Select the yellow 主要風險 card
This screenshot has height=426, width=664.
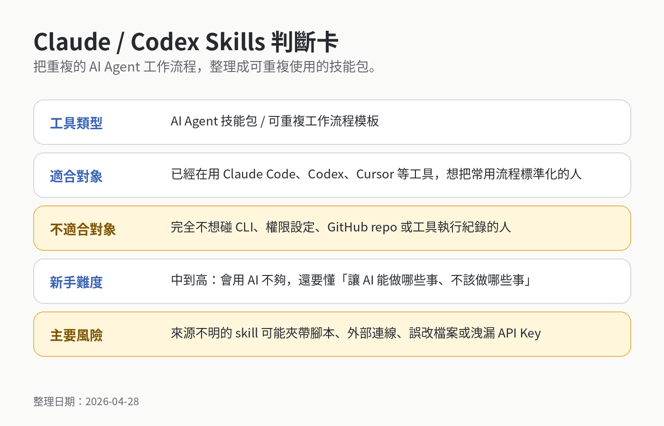[x=332, y=334]
